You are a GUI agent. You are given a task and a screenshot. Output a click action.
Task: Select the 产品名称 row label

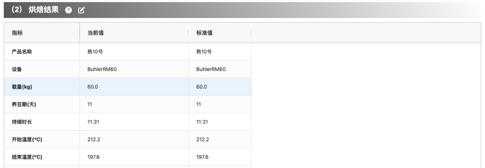click(x=22, y=52)
